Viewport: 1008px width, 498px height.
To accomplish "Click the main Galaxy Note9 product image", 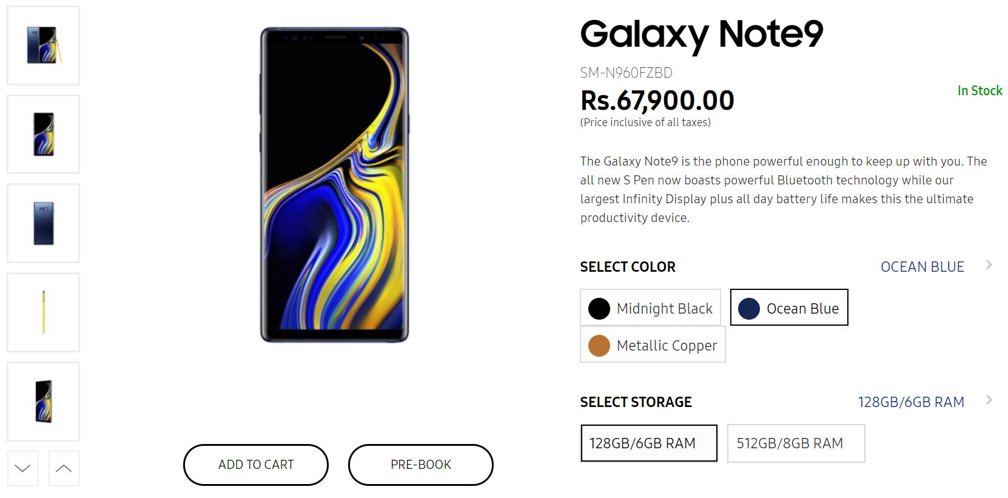I will [x=335, y=185].
